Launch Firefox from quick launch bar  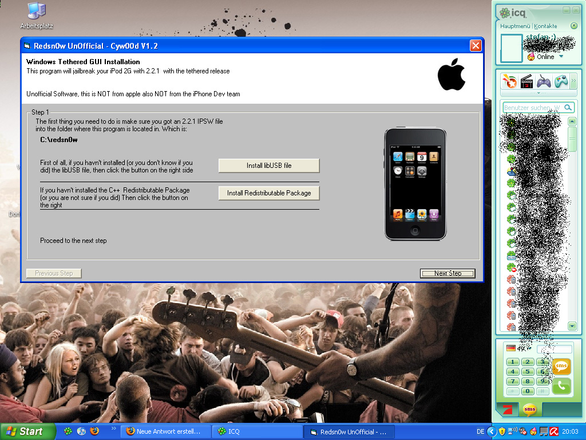pyautogui.click(x=94, y=431)
